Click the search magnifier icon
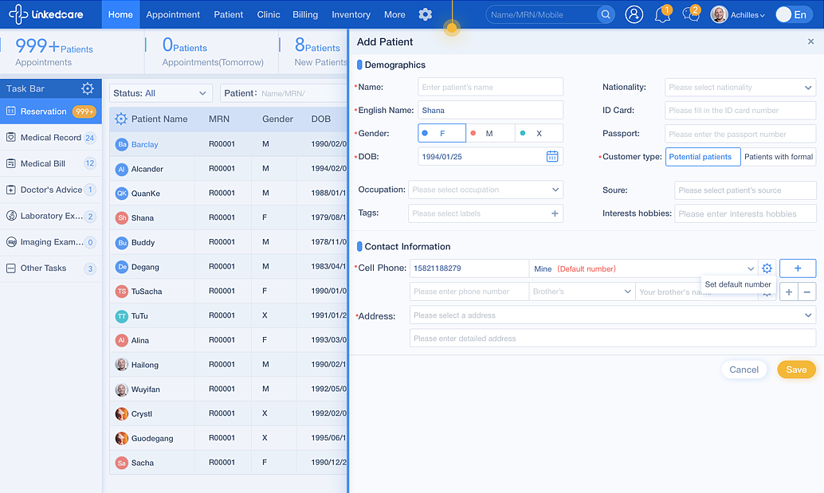 606,14
